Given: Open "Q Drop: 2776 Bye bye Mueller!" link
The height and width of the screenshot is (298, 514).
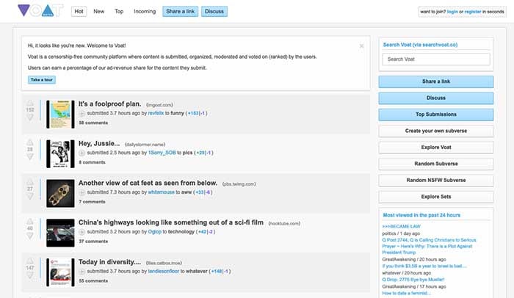Looking at the screenshot, I should pyautogui.click(x=413, y=280).
